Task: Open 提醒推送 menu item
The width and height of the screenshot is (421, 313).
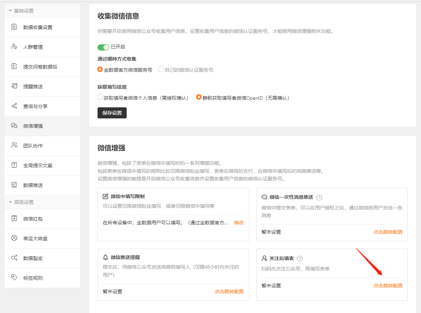Action: point(42,87)
